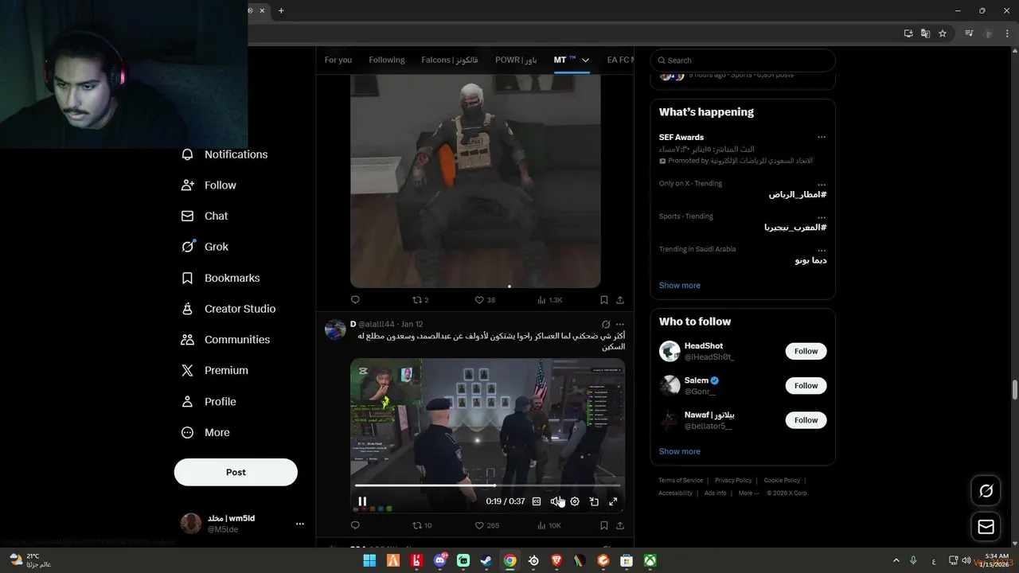Open options for المغرب_نيجيريا trend
This screenshot has height=573, width=1019.
click(x=822, y=216)
